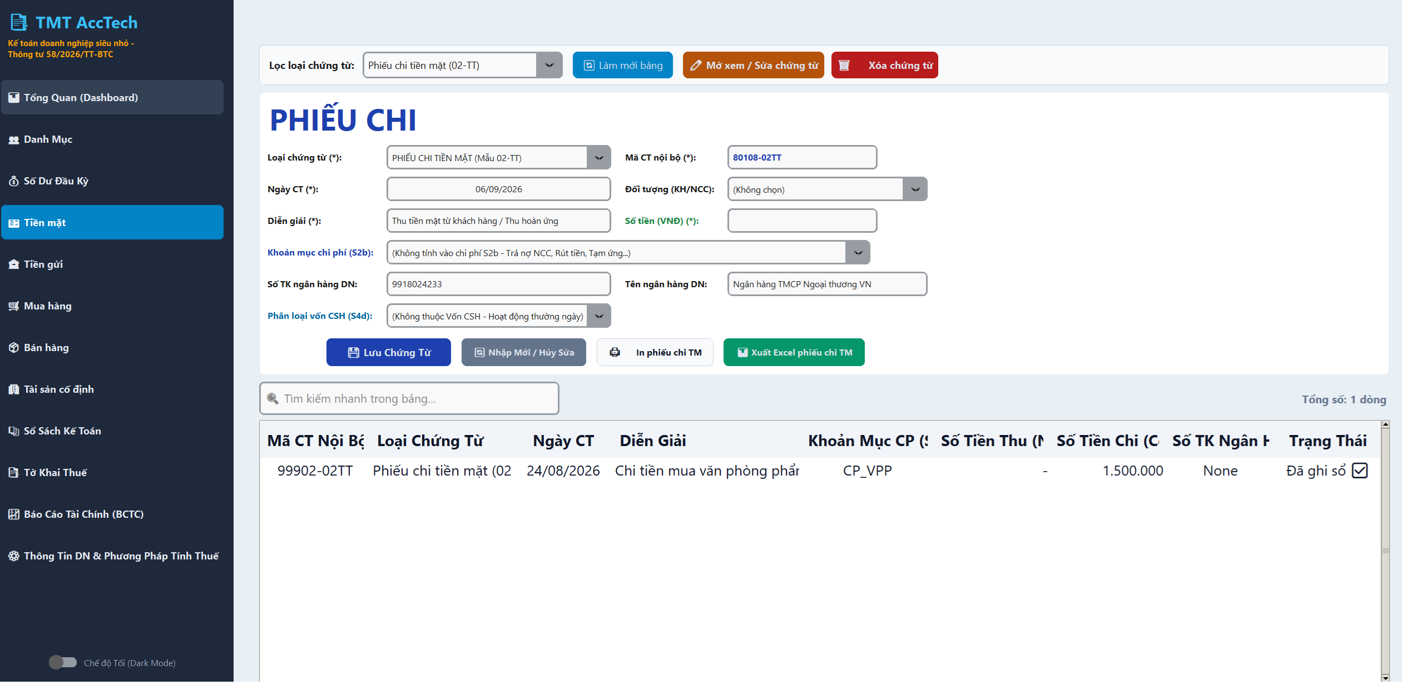Click the Số tiền (VNĐ) input field
This screenshot has height=700, width=1402.
(x=802, y=221)
